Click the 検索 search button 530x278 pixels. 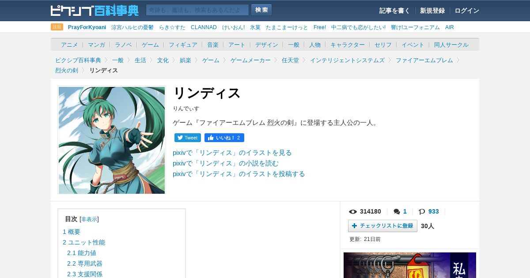pos(261,10)
